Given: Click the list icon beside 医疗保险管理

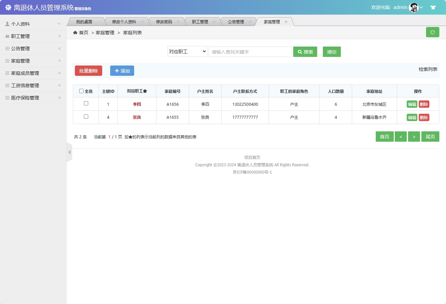Looking at the screenshot, I should [x=7, y=97].
